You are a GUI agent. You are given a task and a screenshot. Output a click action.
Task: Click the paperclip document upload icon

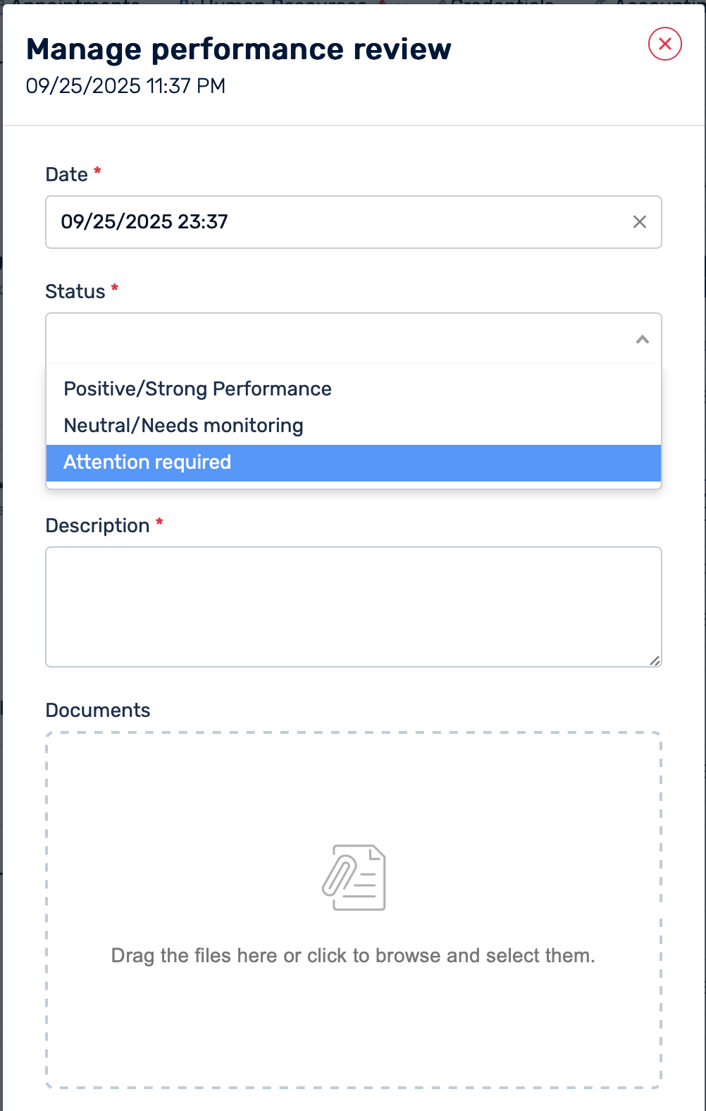point(354,877)
